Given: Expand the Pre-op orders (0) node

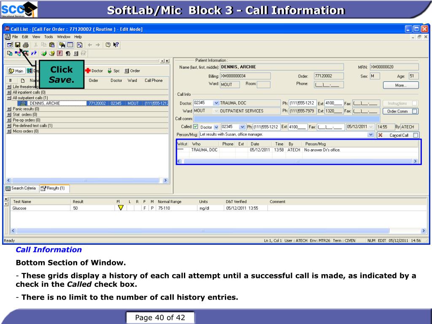Looking at the screenshot, I should (9, 120).
